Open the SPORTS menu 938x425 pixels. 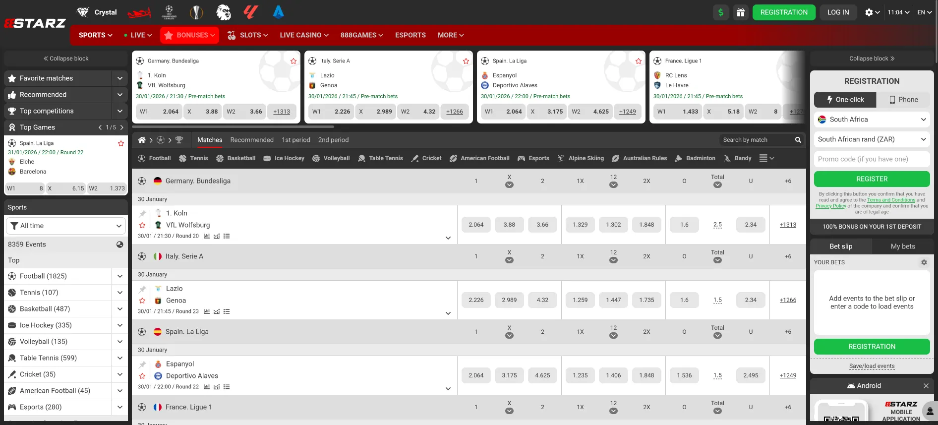click(96, 35)
